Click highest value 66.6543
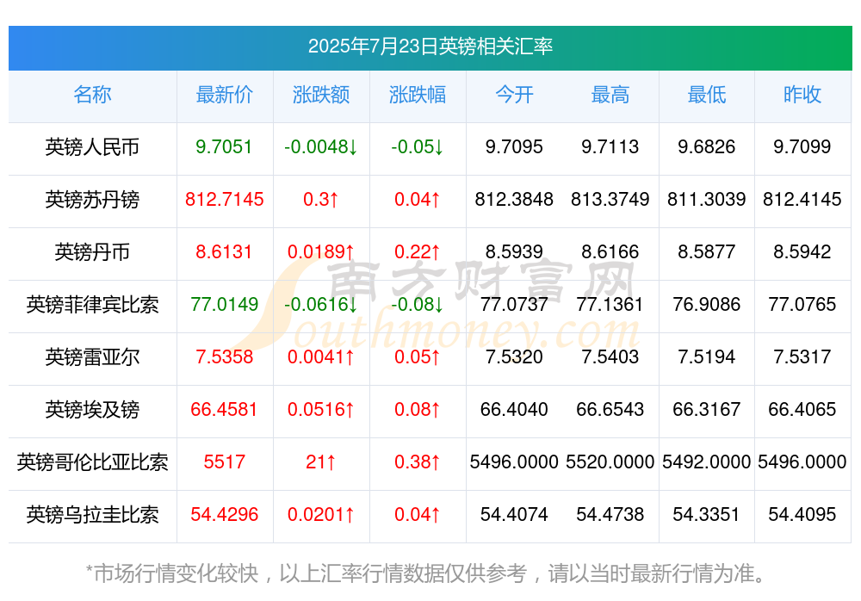Viewport: 861px width, 601px height. 610,409
